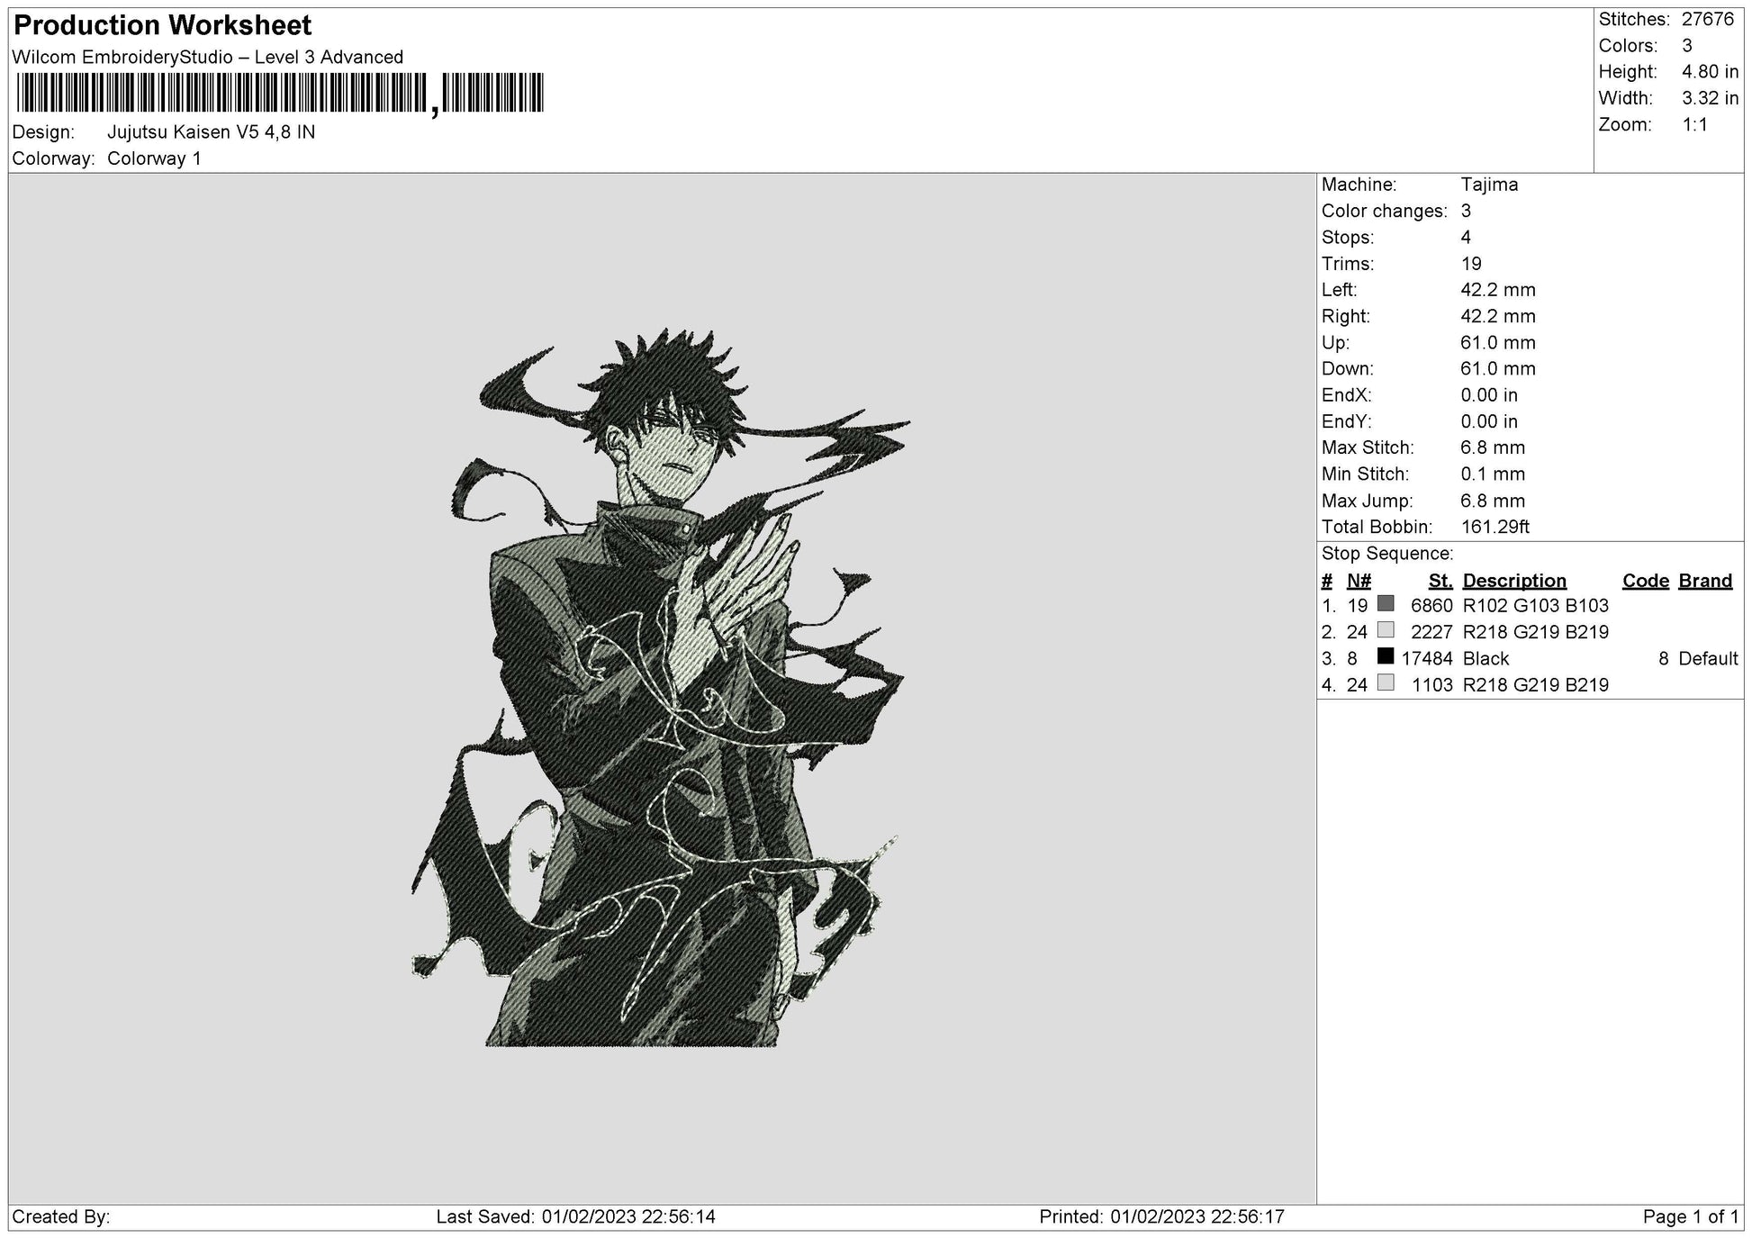Click the 'Description' column header
The width and height of the screenshot is (1752, 1238).
pyautogui.click(x=1514, y=582)
